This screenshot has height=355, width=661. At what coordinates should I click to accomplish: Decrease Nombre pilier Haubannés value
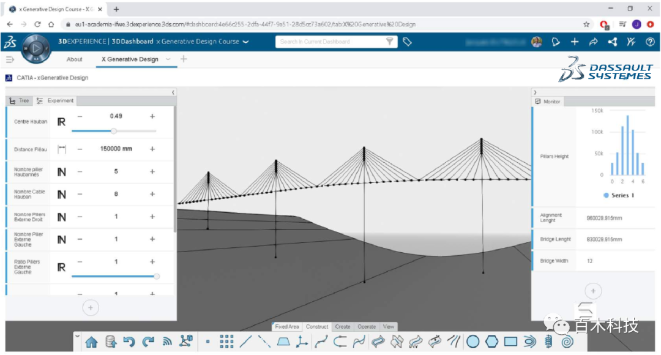coord(80,171)
